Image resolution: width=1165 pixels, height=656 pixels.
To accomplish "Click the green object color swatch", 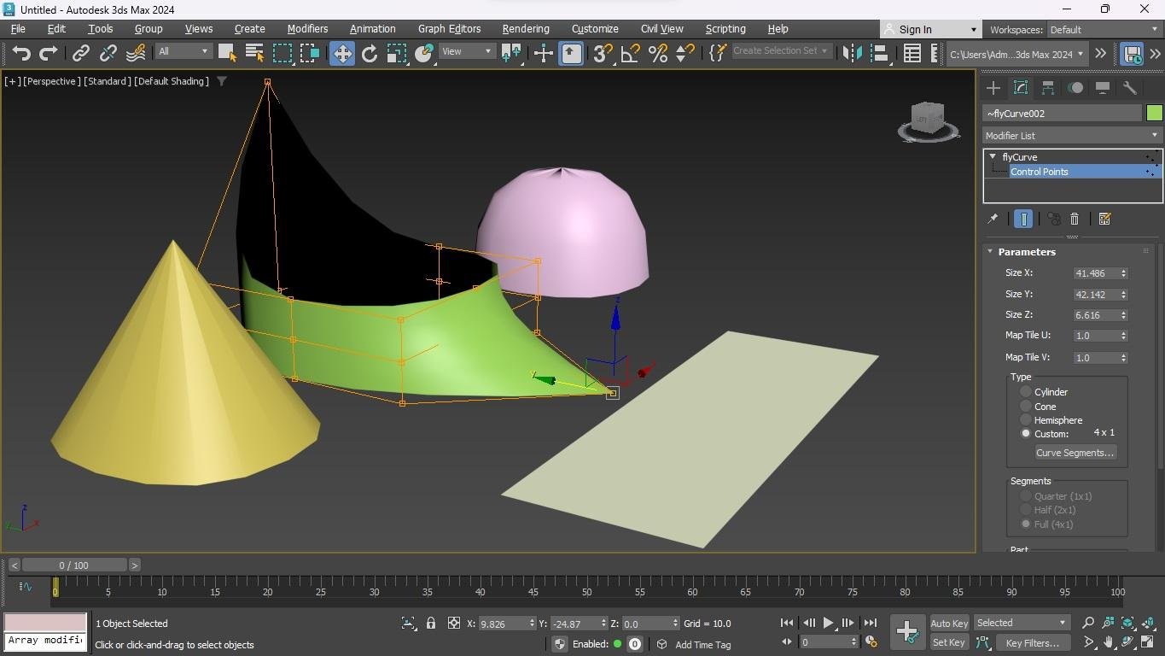I will pyautogui.click(x=1154, y=114).
